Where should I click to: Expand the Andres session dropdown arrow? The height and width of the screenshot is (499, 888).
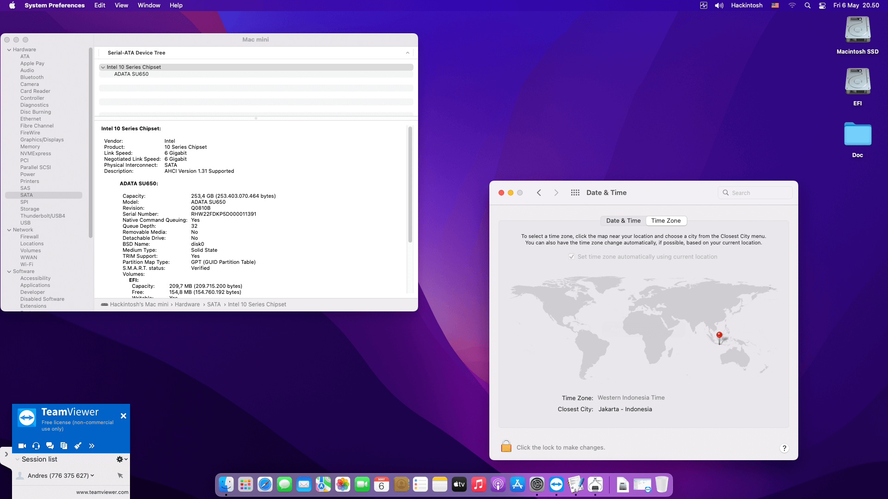click(x=92, y=475)
